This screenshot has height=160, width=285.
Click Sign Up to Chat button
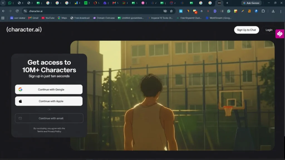(x=247, y=30)
